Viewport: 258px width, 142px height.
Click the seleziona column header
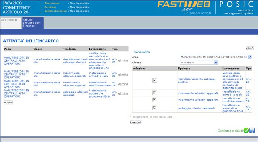139,68
